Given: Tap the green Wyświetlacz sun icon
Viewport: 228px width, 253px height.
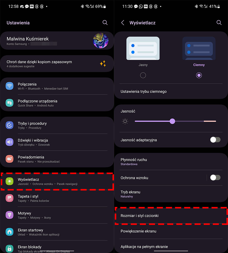Looking at the screenshot, I should tap(10, 181).
